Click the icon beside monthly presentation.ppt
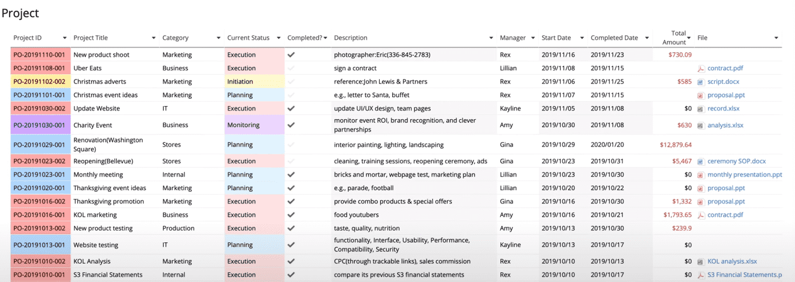The image size is (795, 282). [701, 175]
